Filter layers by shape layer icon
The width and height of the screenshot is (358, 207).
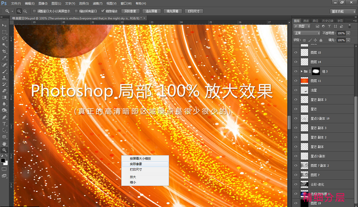click(335, 26)
